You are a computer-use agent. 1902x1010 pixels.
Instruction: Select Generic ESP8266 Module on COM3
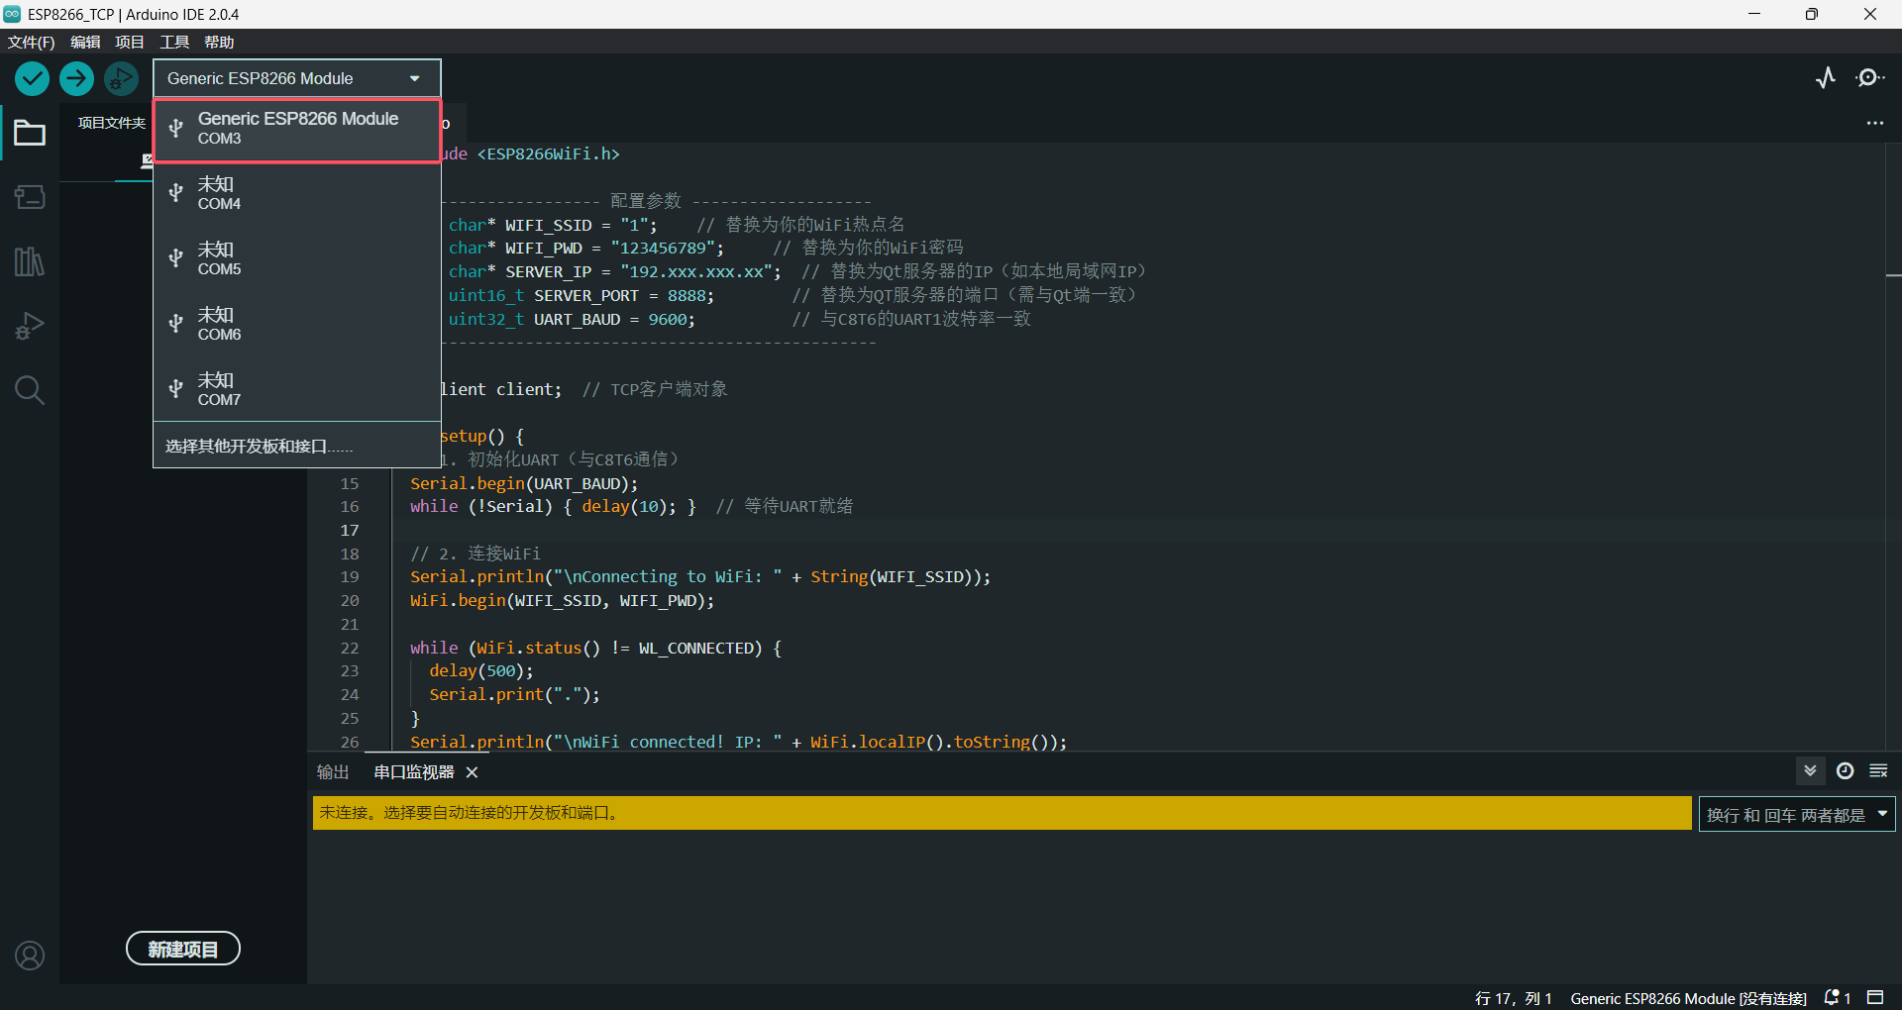coord(297,129)
